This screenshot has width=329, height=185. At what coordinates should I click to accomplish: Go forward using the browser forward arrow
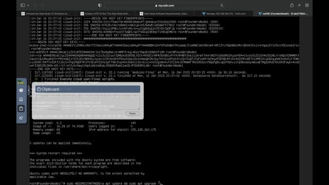click(x=42, y=6)
